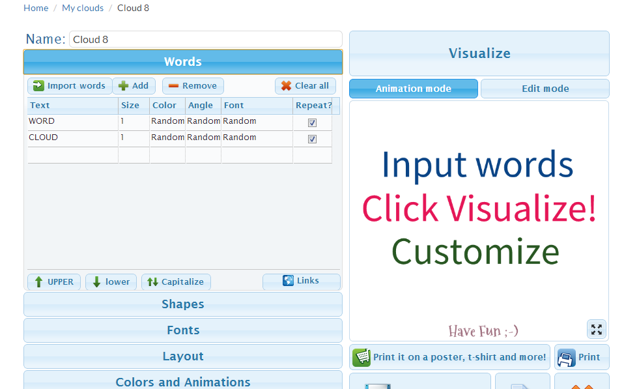This screenshot has height=389, width=624.
Task: Click the lower green down-arrow icon
Action: (96, 282)
